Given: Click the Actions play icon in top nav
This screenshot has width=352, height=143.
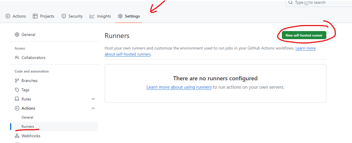Looking at the screenshot, I should [x=8, y=16].
